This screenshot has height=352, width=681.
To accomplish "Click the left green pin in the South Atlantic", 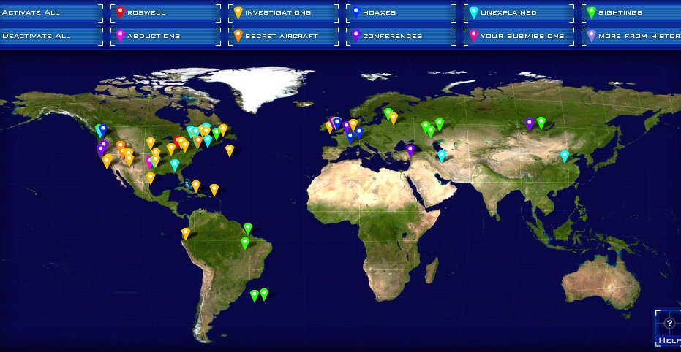I will pyautogui.click(x=255, y=296).
